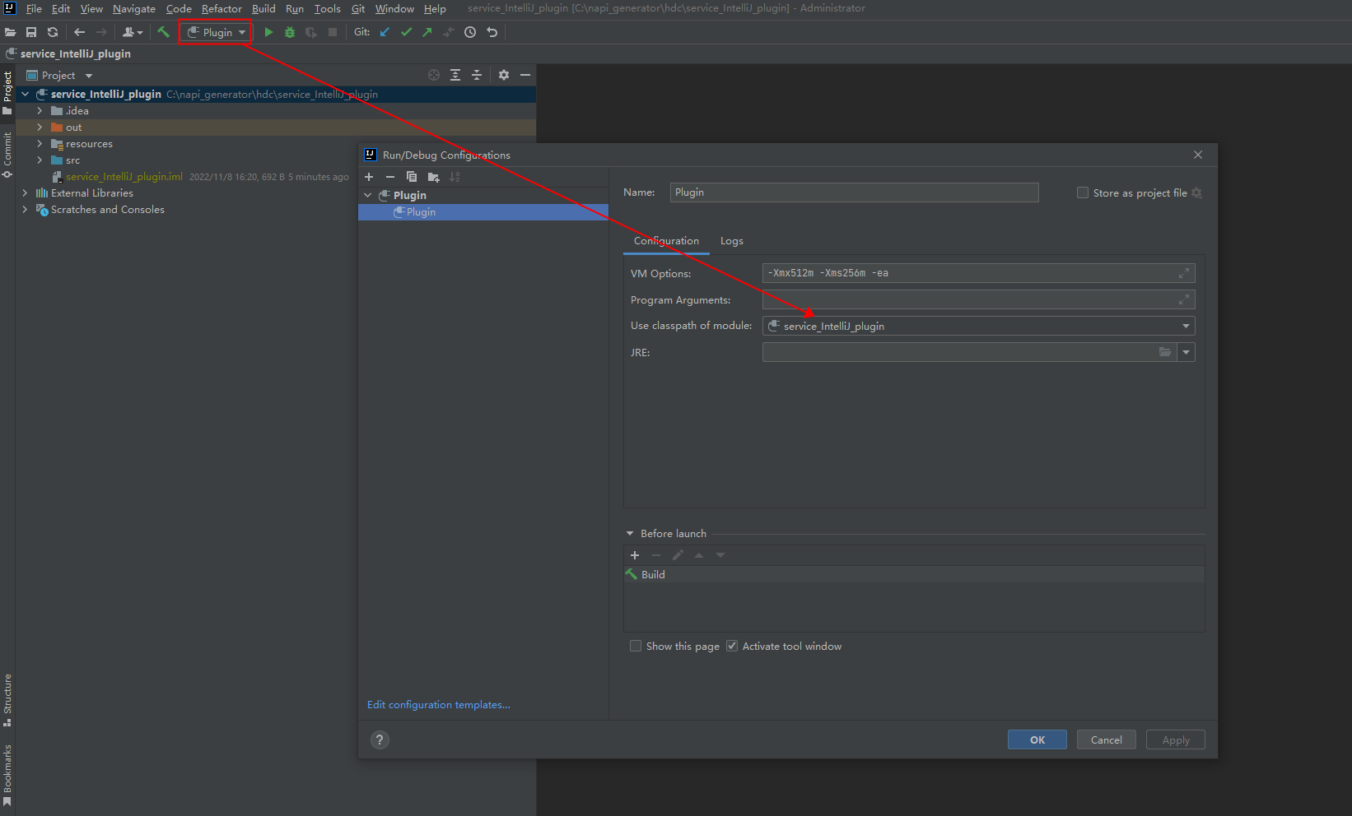
Task: Enable Store as project file checkbox
Action: click(x=1083, y=192)
